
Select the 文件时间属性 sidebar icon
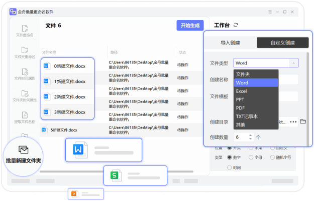(x=25, y=73)
